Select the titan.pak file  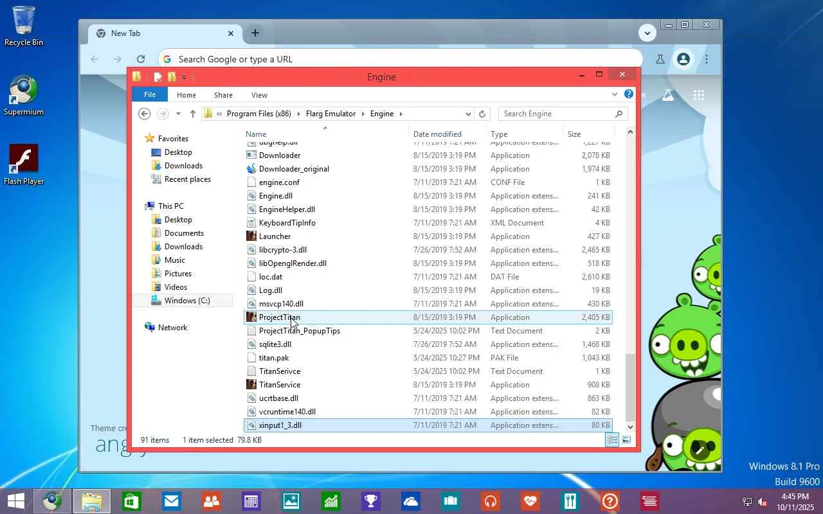tap(428, 358)
